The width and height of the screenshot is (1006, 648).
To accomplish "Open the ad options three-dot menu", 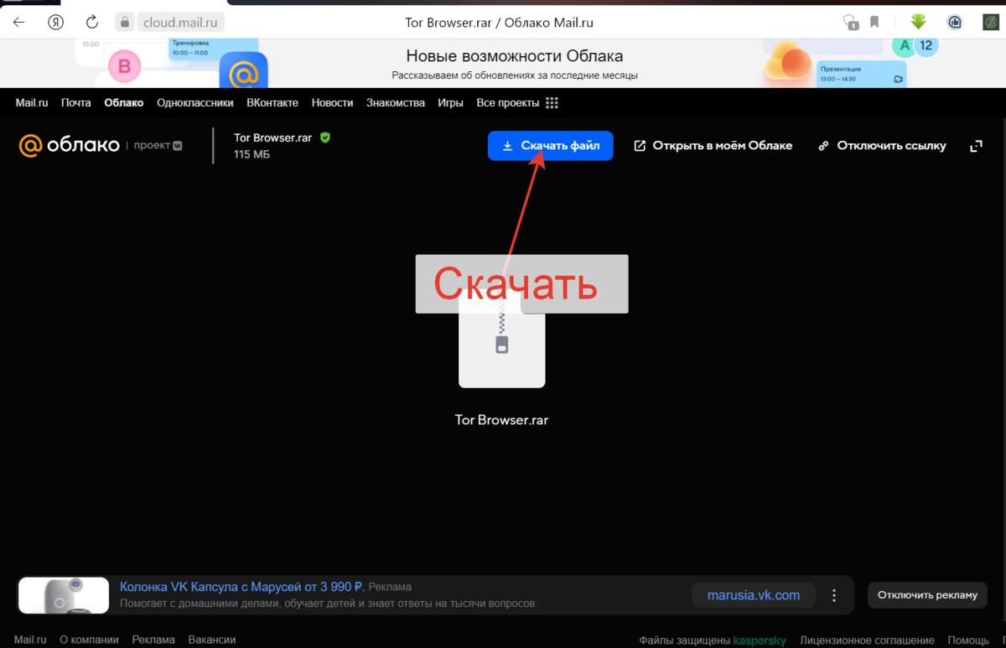I will (834, 595).
